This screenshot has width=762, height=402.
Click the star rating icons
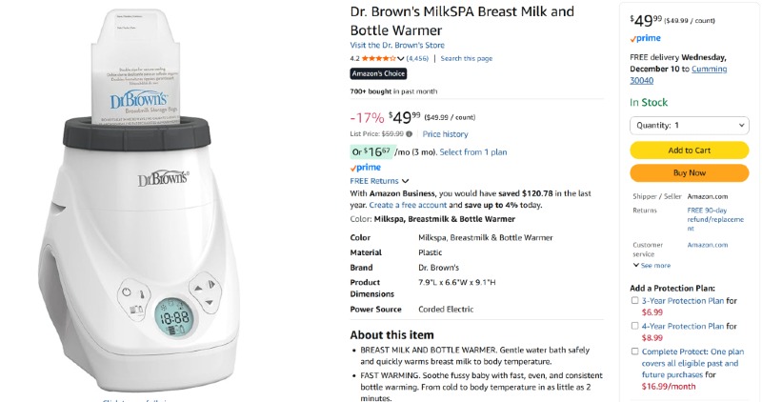point(378,58)
